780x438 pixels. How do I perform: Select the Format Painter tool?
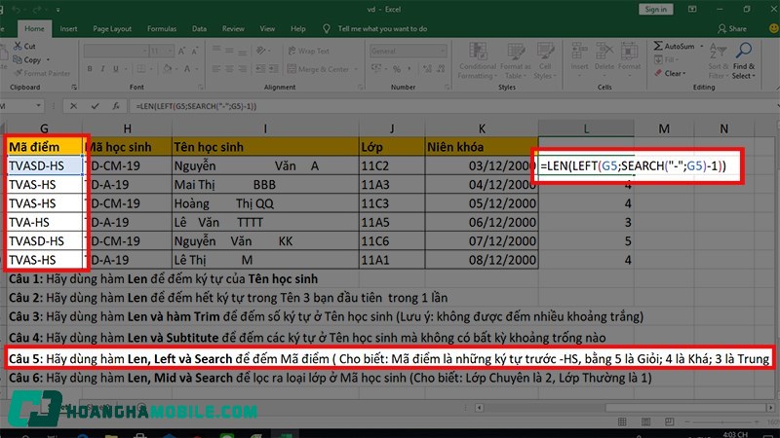(16, 71)
